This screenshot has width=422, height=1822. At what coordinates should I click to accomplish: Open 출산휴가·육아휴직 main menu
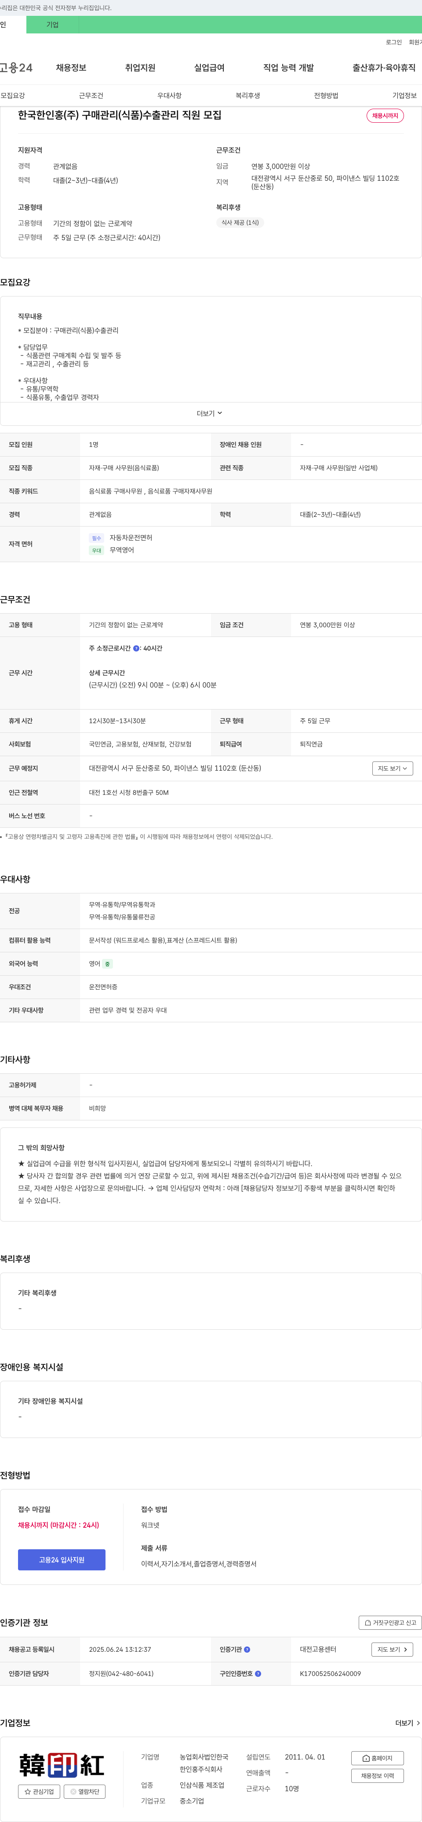point(384,68)
